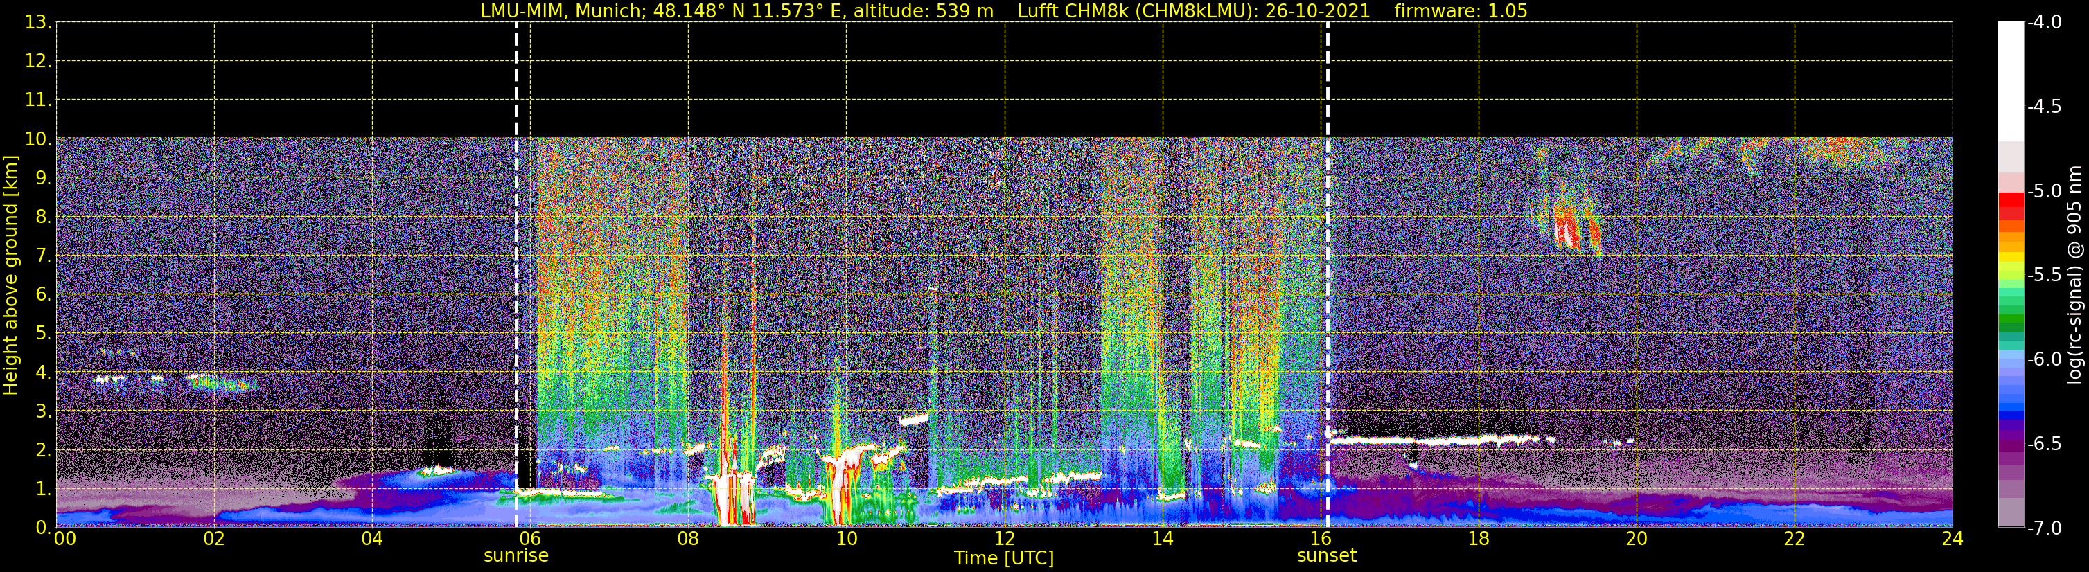Viewport: 2089px width, 572px height.
Task: Click the '12' time axis tick label
Action: click(x=1005, y=539)
